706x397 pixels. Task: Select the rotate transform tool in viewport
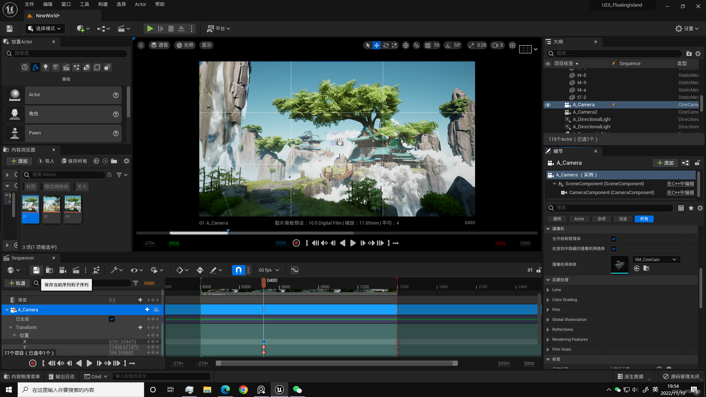pyautogui.click(x=386, y=45)
